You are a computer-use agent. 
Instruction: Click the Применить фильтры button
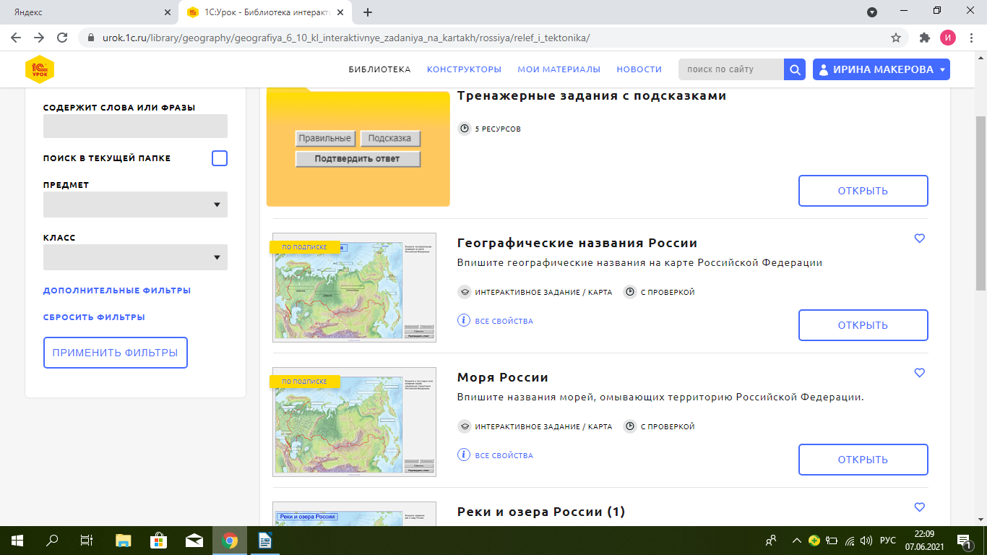click(116, 353)
